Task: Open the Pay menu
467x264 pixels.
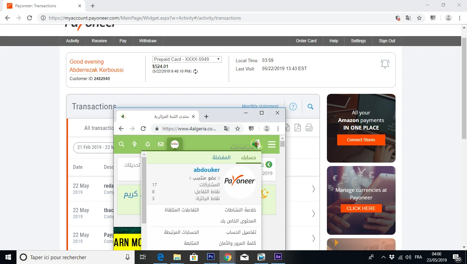Action: [x=123, y=41]
